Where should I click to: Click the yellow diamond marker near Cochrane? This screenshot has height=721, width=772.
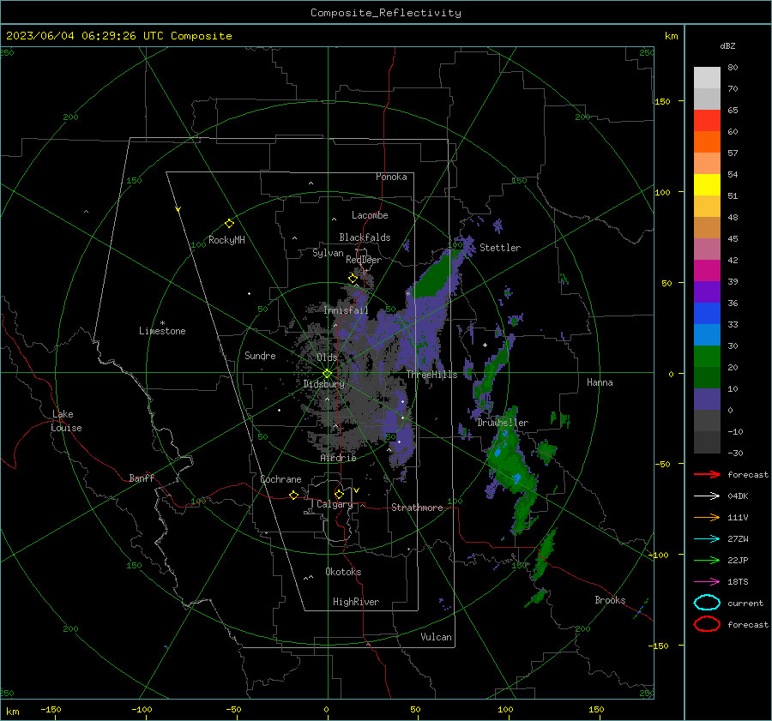293,496
